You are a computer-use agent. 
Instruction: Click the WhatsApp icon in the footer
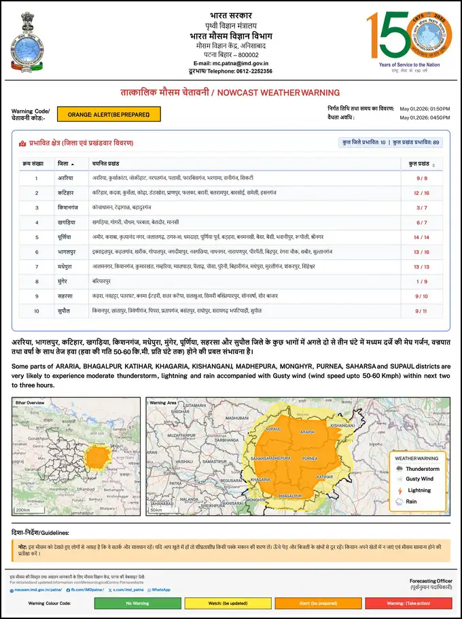(149, 590)
